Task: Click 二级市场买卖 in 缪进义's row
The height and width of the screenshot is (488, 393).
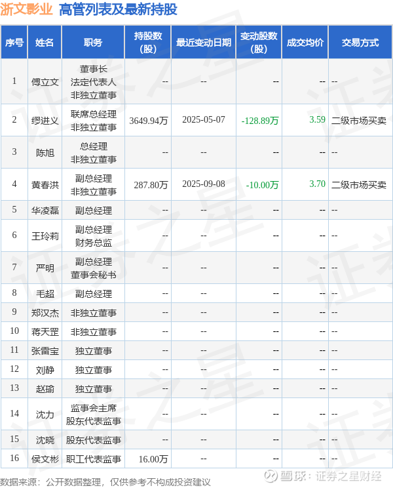Action: coord(359,121)
